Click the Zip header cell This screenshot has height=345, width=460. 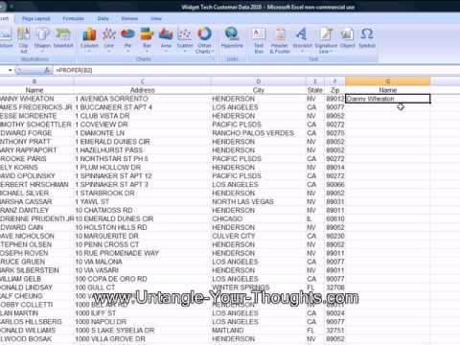(335, 90)
